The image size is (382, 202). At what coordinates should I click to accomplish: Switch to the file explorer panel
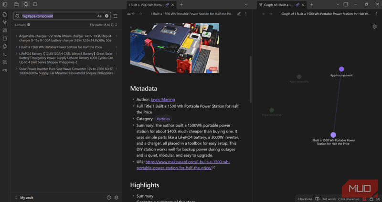click(x=16, y=4)
